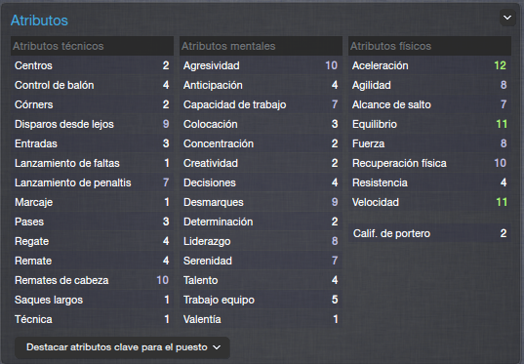Click the Velocidad attribute row
The height and width of the screenshot is (364, 524).
[429, 202]
